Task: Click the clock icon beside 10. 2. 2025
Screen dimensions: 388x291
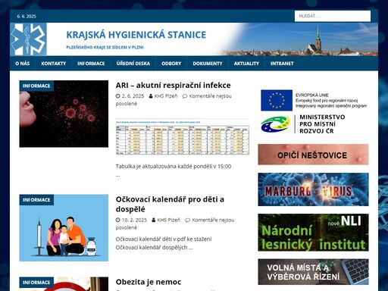Action: tap(117, 220)
